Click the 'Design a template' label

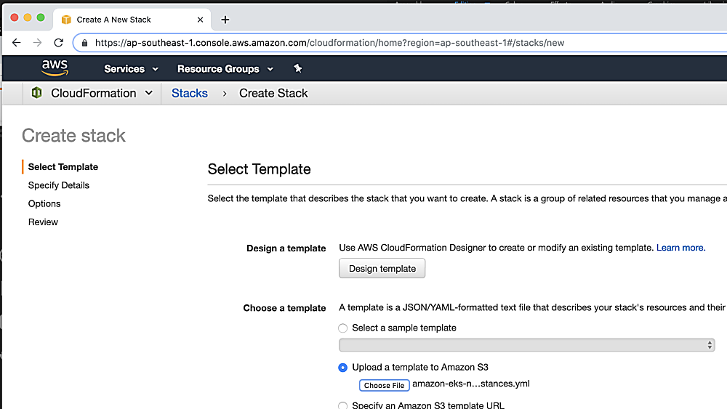[286, 248]
